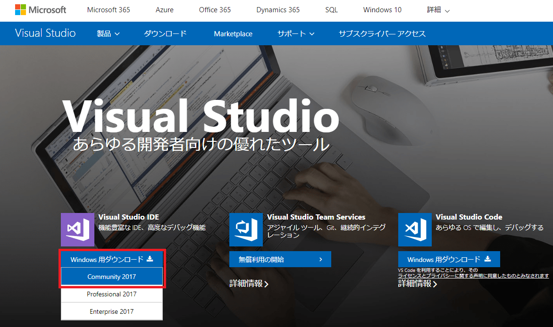This screenshot has height=327, width=553.
Task: Click the Visual Studio Team Services icon
Action: tap(246, 229)
